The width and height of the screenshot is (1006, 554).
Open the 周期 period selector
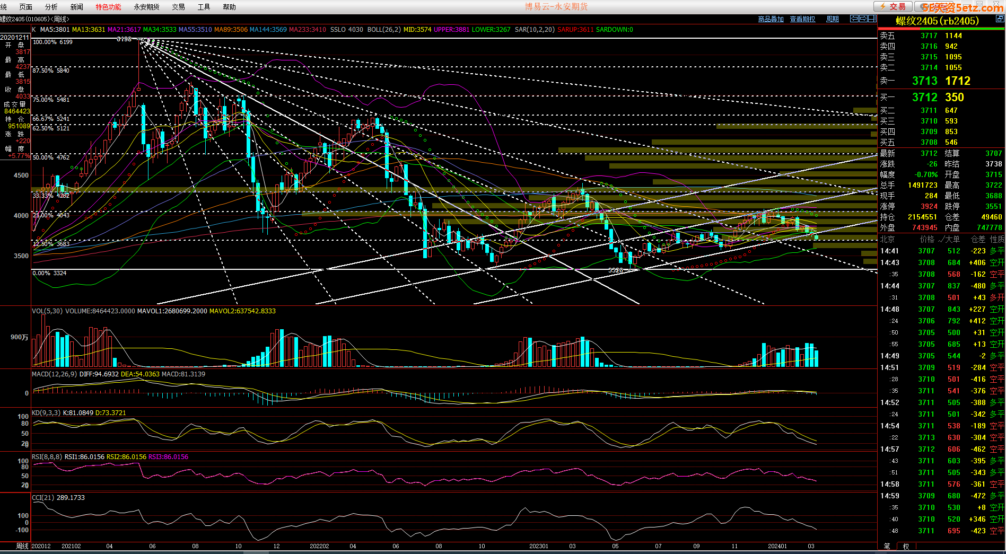click(x=833, y=19)
